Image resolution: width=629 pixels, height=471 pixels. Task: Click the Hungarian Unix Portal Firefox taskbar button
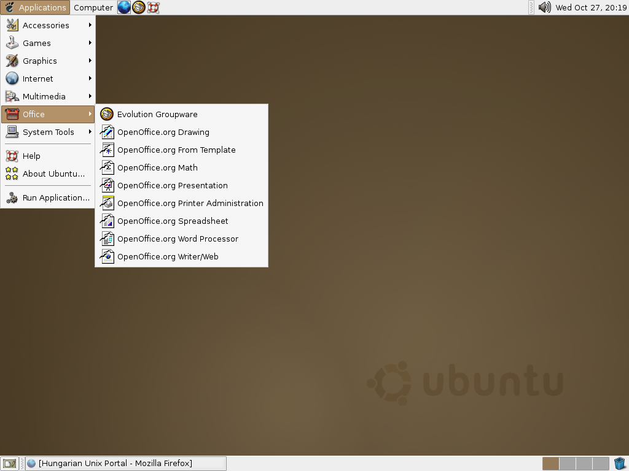pos(126,464)
